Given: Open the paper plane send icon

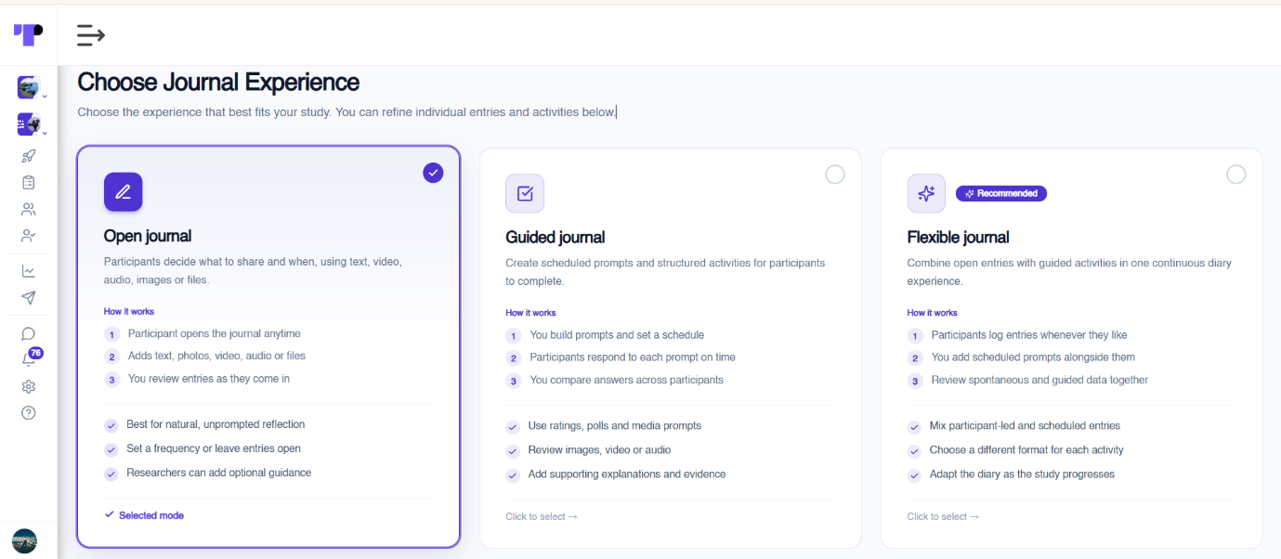Looking at the screenshot, I should (29, 298).
